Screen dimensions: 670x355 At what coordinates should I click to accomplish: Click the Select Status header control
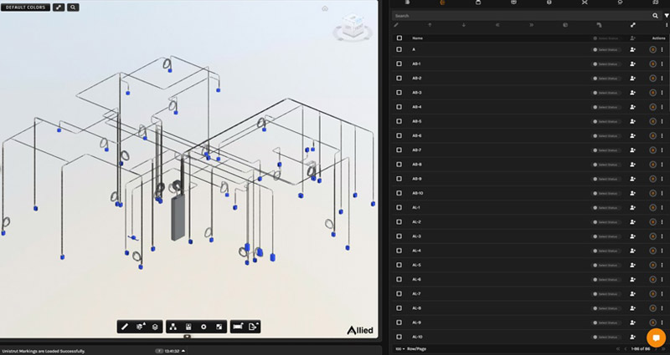pos(606,38)
